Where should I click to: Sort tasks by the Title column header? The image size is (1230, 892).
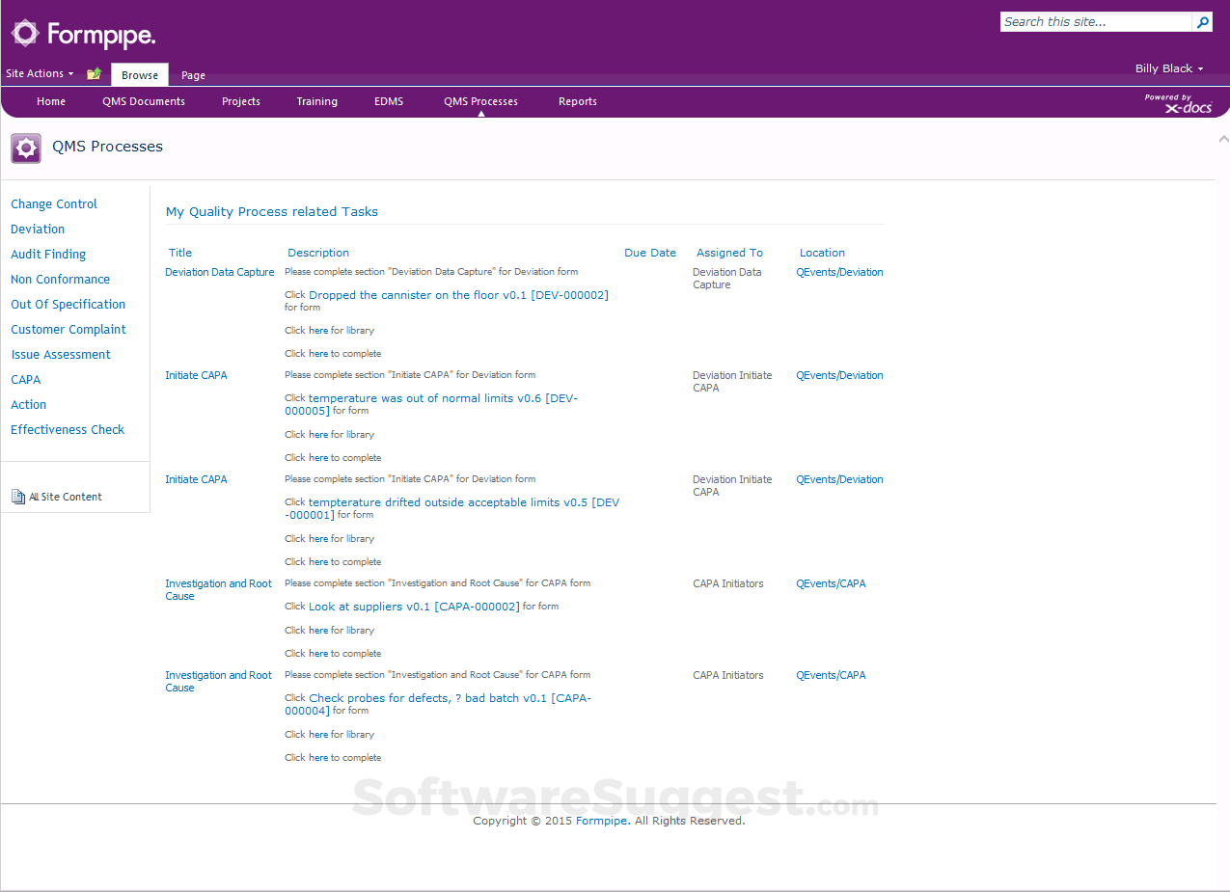pyautogui.click(x=180, y=253)
